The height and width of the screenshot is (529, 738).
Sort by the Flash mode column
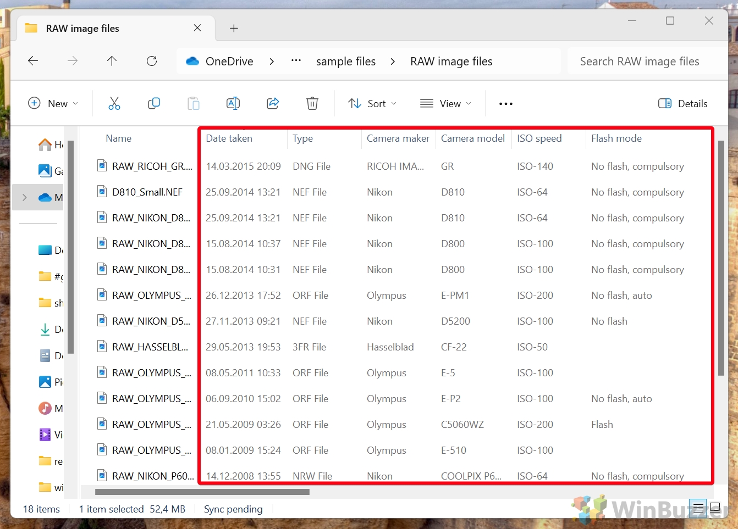tap(616, 138)
